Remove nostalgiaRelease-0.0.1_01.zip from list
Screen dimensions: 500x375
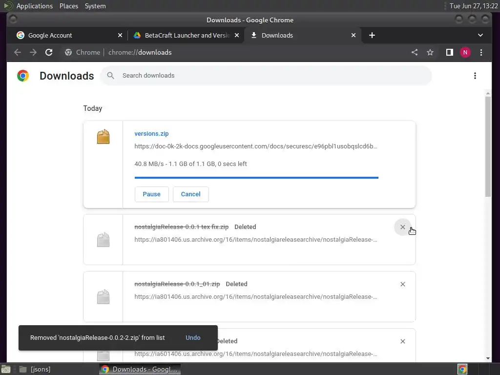(403, 284)
